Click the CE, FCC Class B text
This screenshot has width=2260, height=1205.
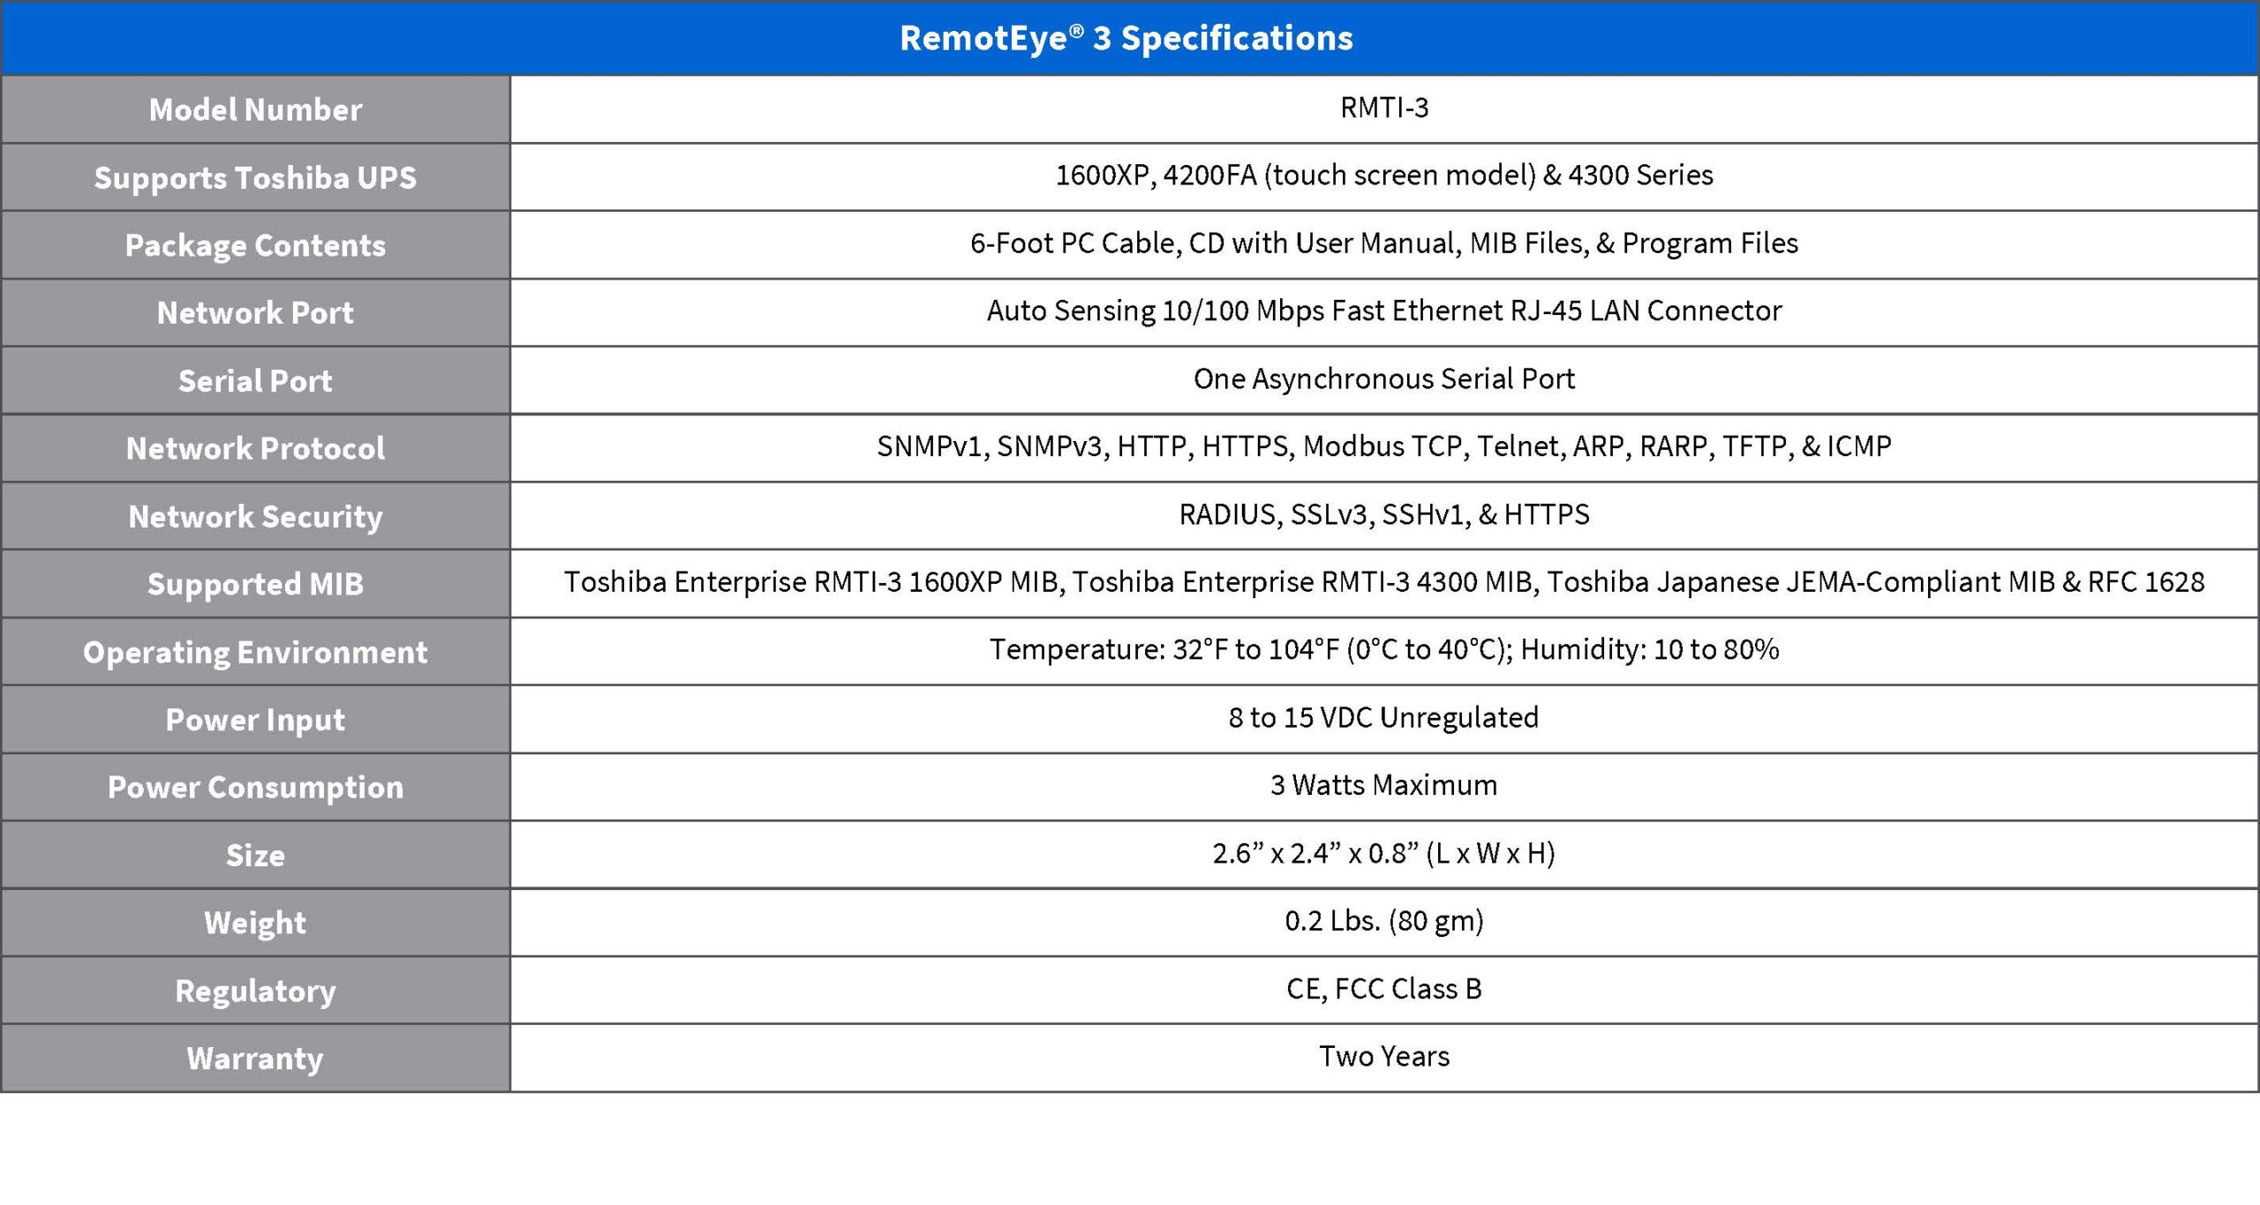click(1383, 989)
